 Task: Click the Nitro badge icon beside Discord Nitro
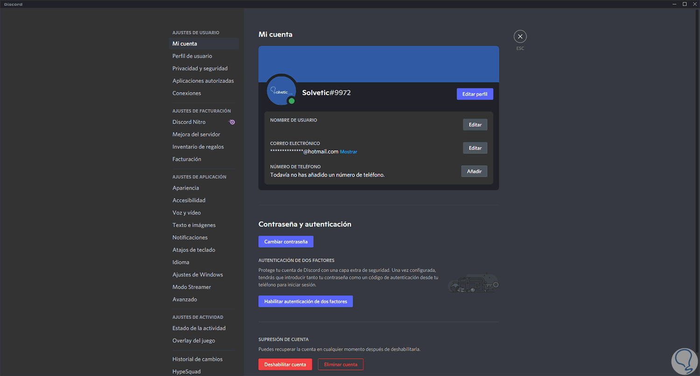point(232,122)
